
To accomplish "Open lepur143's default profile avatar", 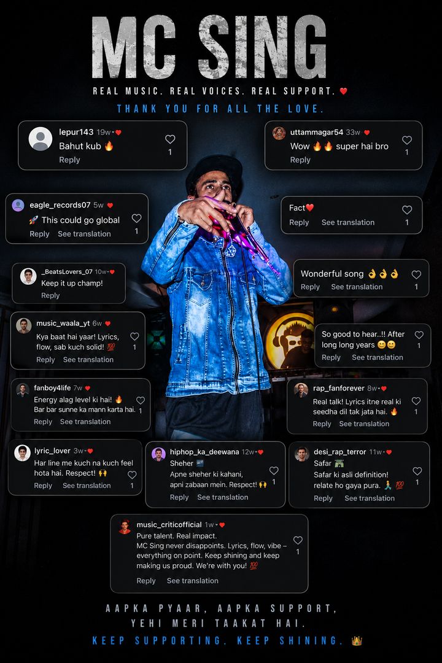I will [40, 139].
